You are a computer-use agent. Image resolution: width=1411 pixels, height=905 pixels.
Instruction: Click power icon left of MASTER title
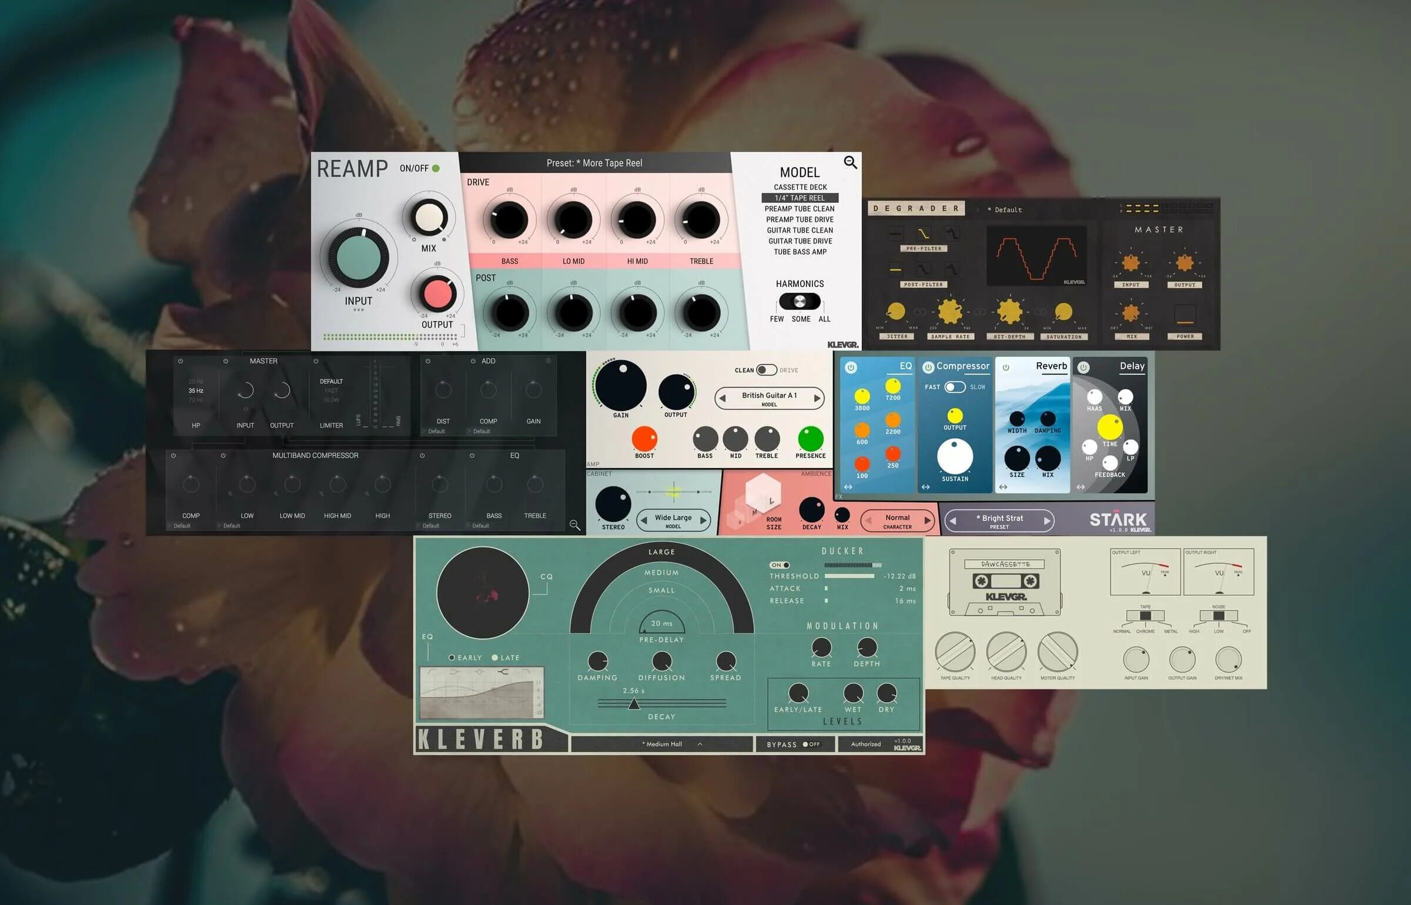click(226, 361)
